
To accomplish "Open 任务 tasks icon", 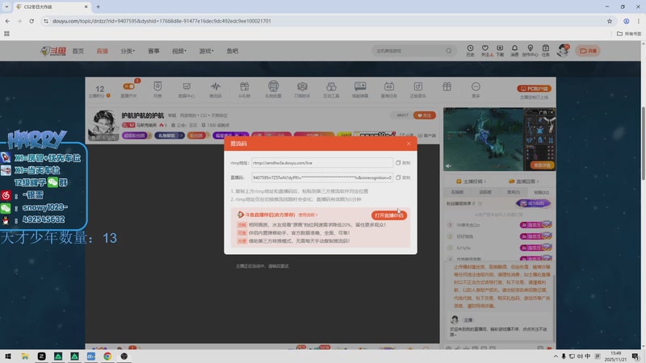I will point(546,51).
